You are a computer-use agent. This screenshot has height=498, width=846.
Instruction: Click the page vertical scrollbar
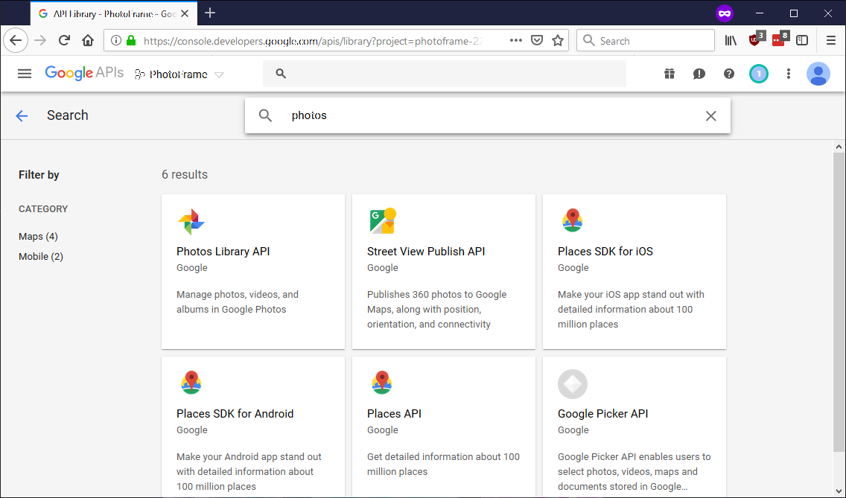click(x=839, y=301)
